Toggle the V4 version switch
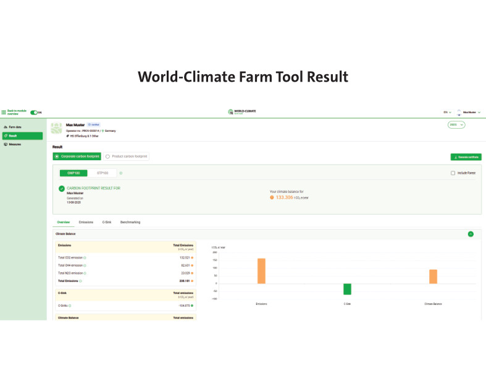The height and width of the screenshot is (365, 486). (34, 113)
